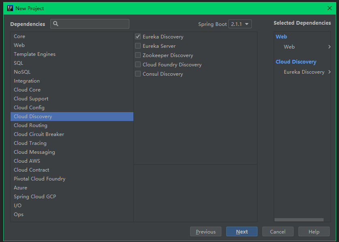Image resolution: width=339 pixels, height=242 pixels.
Task: Cancel the New Project wizard
Action: click(x=278, y=231)
